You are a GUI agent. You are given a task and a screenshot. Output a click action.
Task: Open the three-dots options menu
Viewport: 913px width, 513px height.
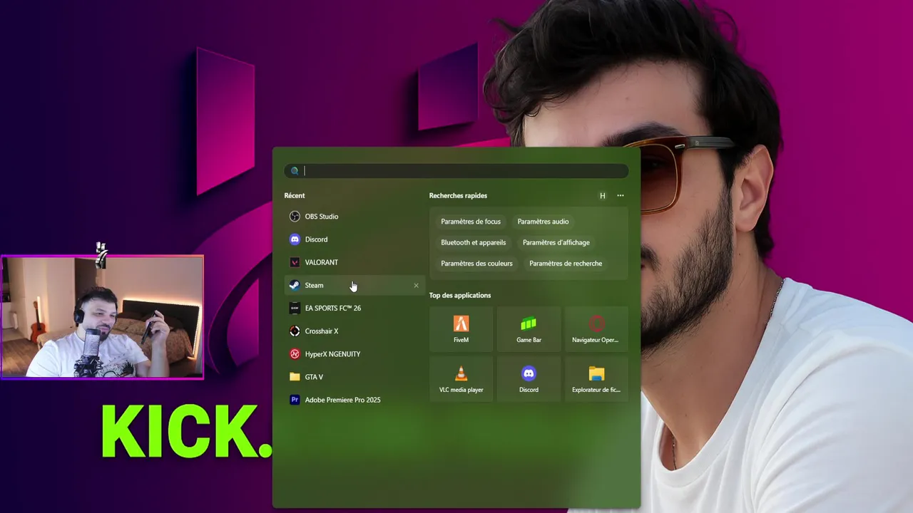621,196
